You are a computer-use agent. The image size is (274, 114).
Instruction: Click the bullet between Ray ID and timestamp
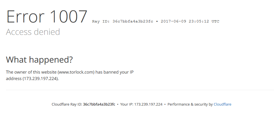[x=157, y=21]
